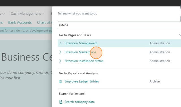Click in the 'extens' search field
Image resolution: width=181 pixels, height=107 pixels.
tap(119, 25)
